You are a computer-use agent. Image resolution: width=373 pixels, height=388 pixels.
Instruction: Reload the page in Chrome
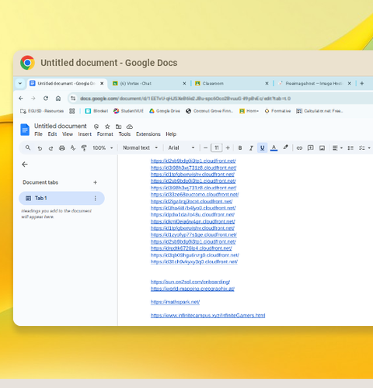coord(46,99)
